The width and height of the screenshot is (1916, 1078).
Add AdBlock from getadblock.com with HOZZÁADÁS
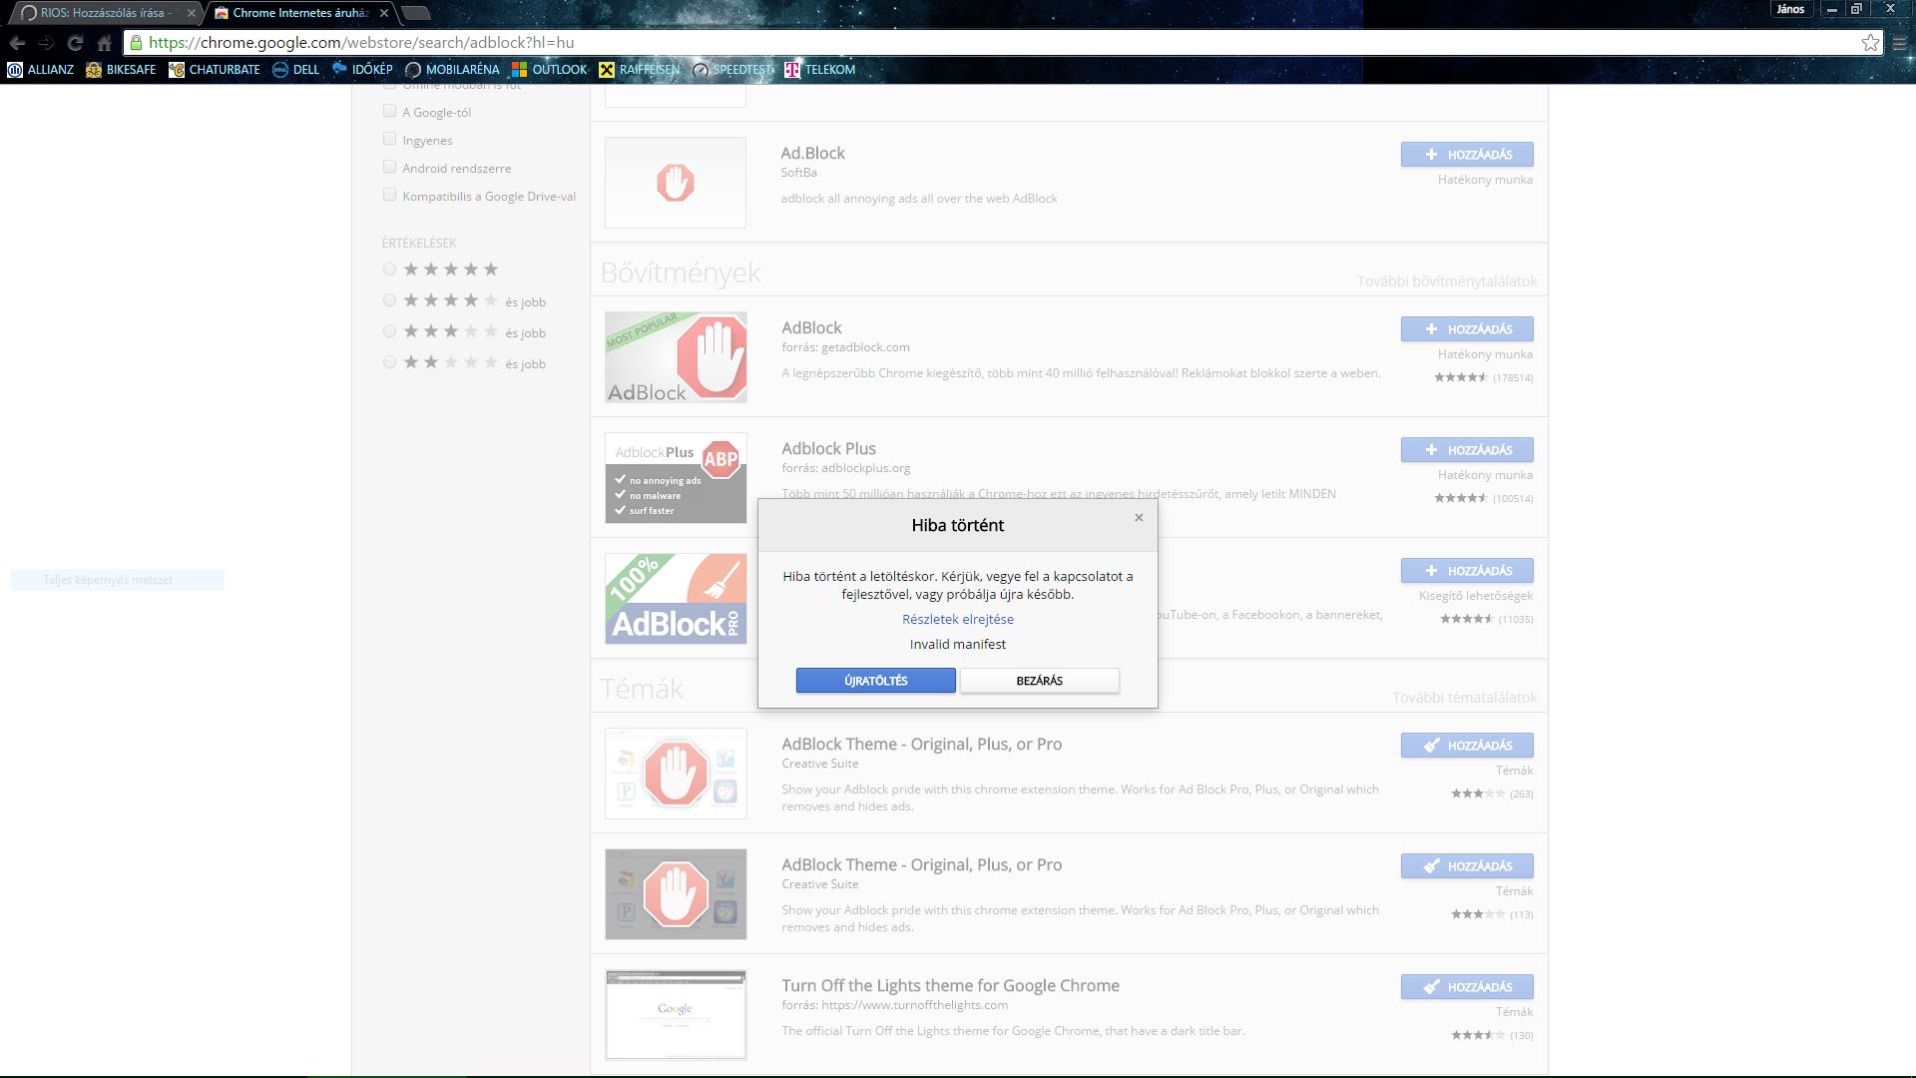tap(1467, 329)
